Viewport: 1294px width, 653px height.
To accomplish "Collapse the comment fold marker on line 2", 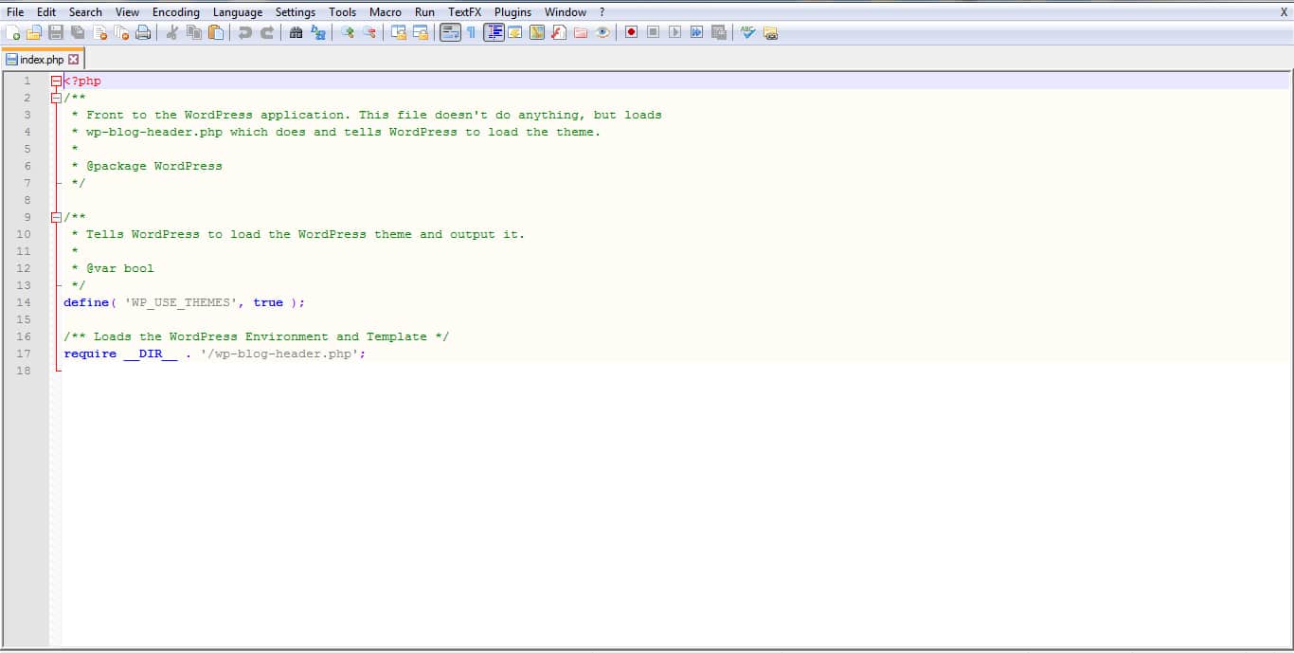I will 56,98.
